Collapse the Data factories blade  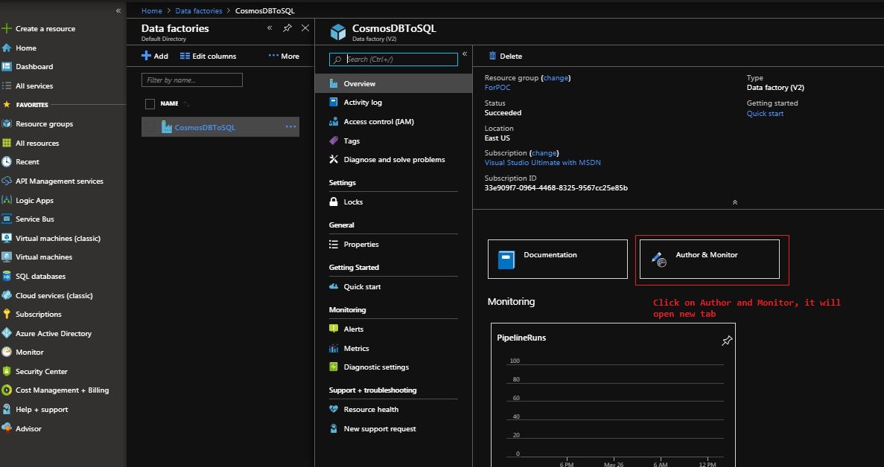point(270,28)
